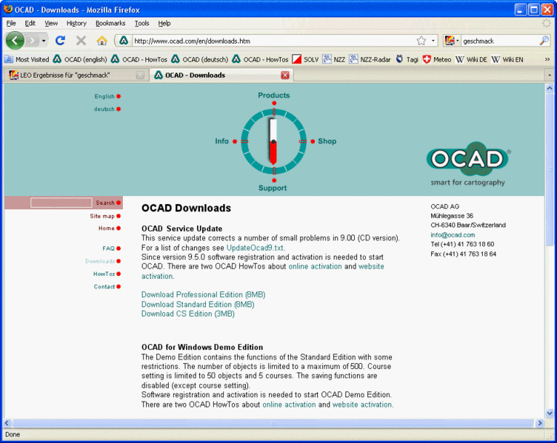Open the OCAD (deutsch) bookmark
Screen dimensions: 557x443
point(200,59)
